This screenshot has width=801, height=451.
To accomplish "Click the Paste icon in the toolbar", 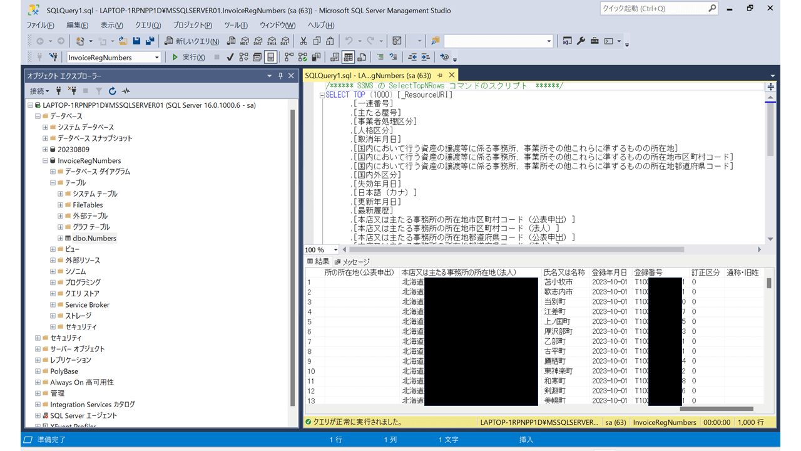I will pos(330,41).
